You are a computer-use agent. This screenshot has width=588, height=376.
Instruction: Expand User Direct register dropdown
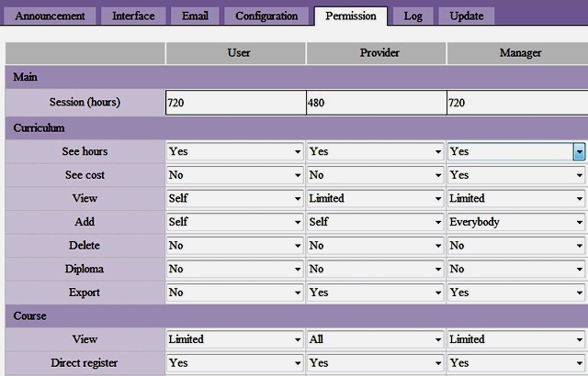click(235, 363)
